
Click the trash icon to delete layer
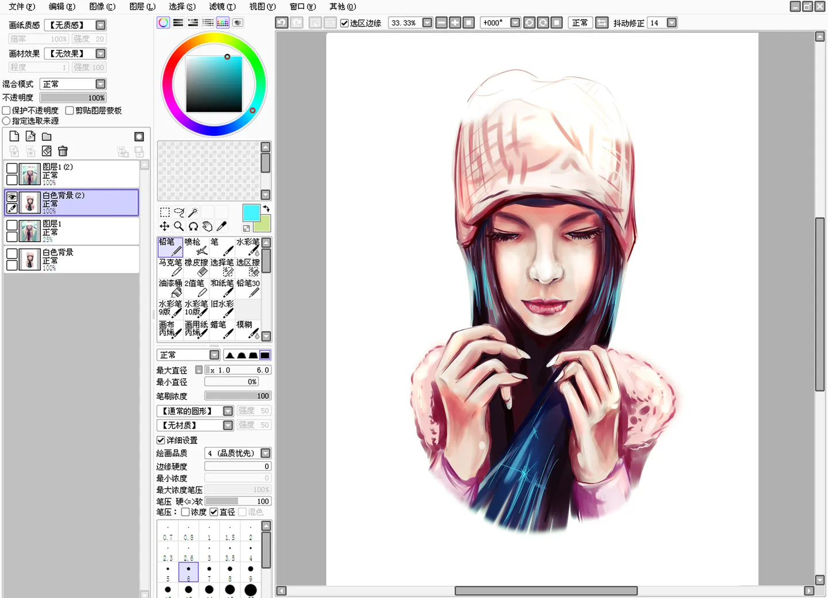(x=63, y=151)
